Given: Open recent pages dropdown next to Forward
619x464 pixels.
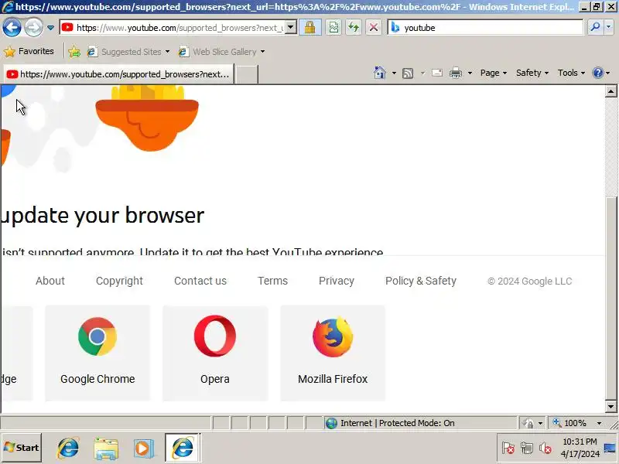Looking at the screenshot, I should tap(50, 28).
